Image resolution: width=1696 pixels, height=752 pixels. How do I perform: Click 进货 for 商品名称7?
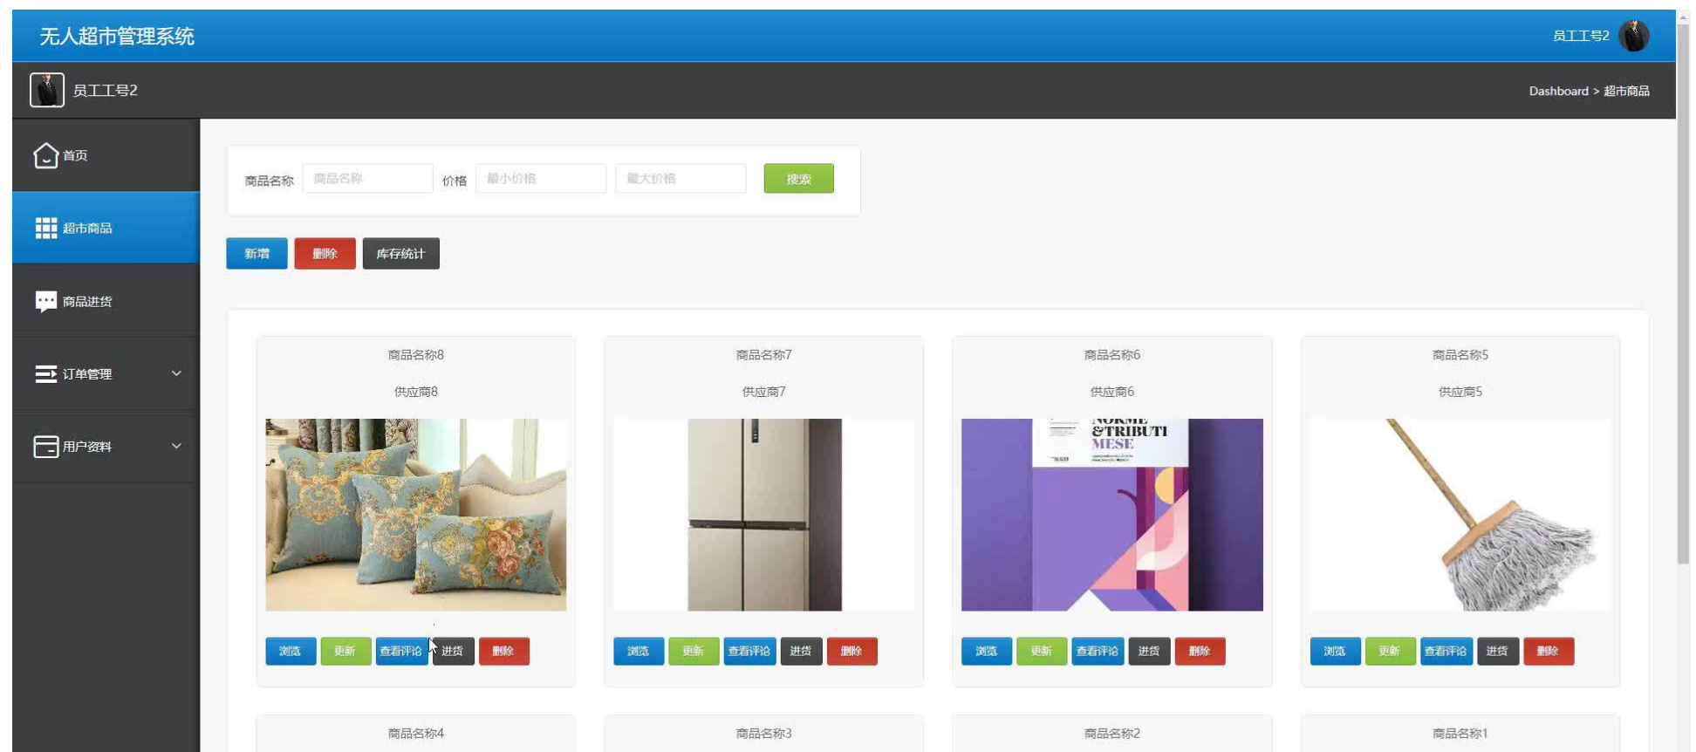click(x=801, y=651)
